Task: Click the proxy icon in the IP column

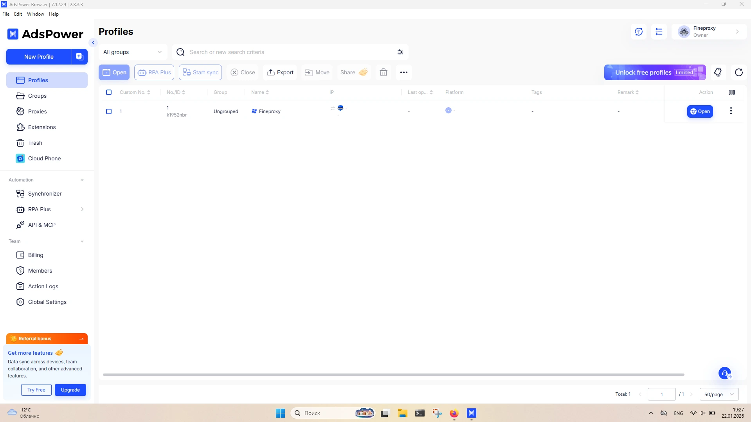Action: coord(340,108)
